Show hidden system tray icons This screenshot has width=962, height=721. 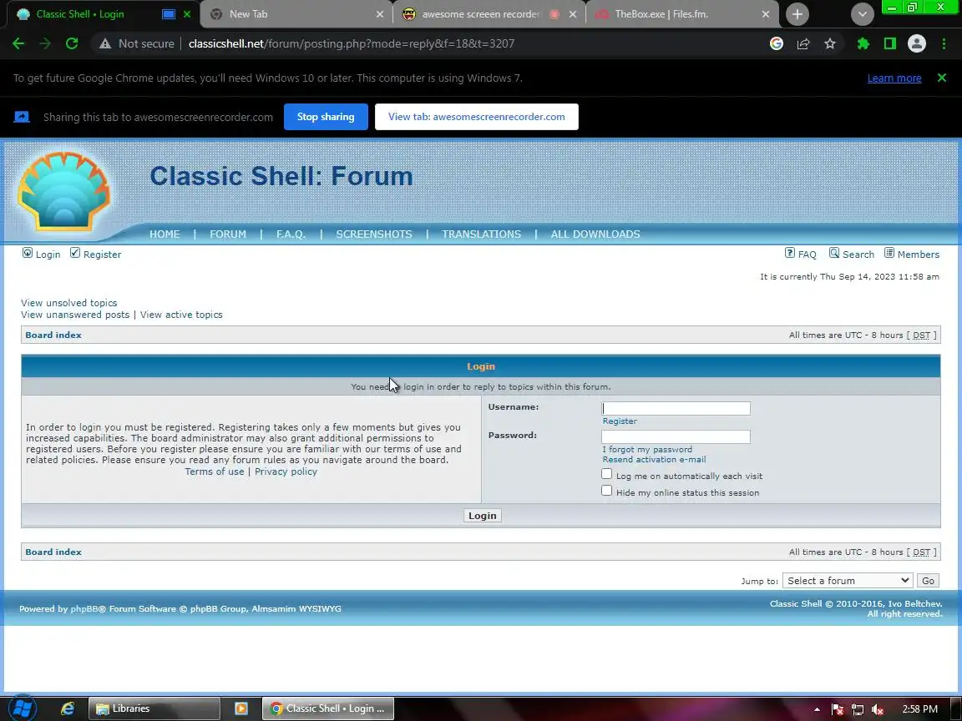[817, 709]
